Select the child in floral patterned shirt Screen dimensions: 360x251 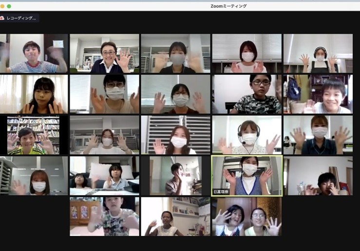[104, 216]
